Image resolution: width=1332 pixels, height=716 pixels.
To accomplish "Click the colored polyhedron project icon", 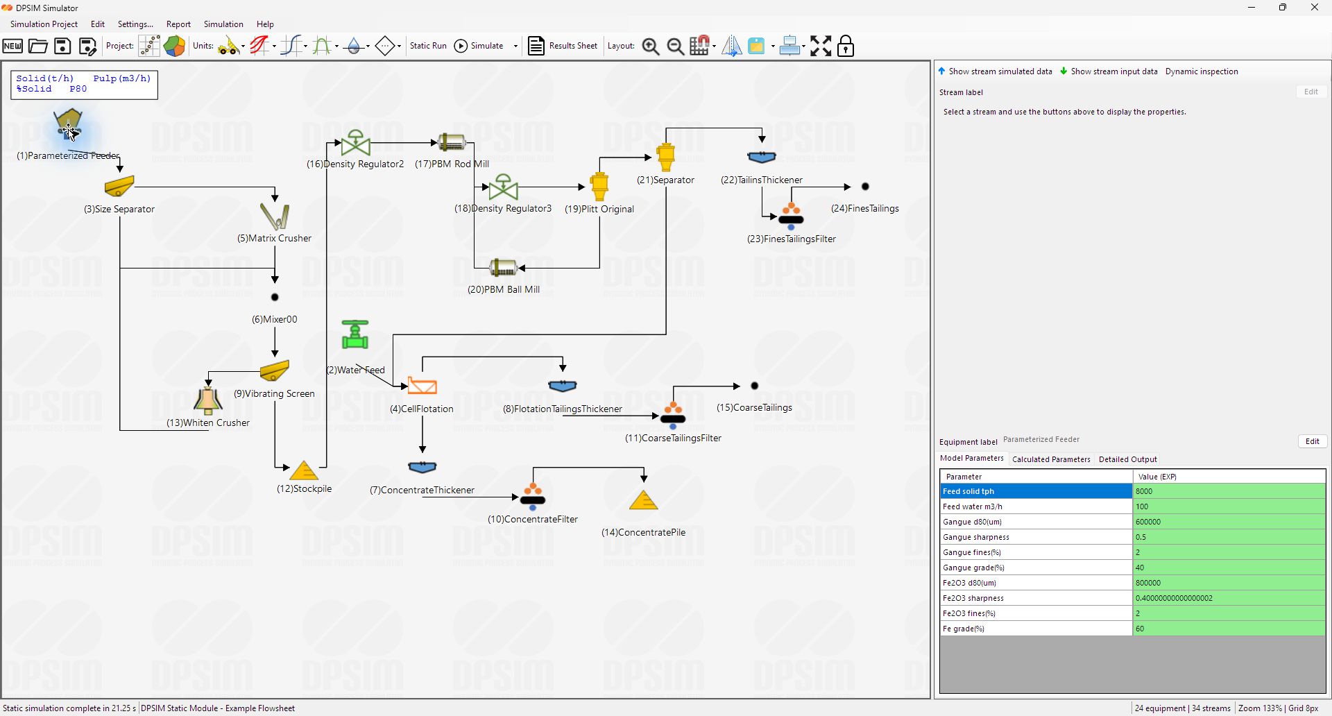I will click(174, 46).
